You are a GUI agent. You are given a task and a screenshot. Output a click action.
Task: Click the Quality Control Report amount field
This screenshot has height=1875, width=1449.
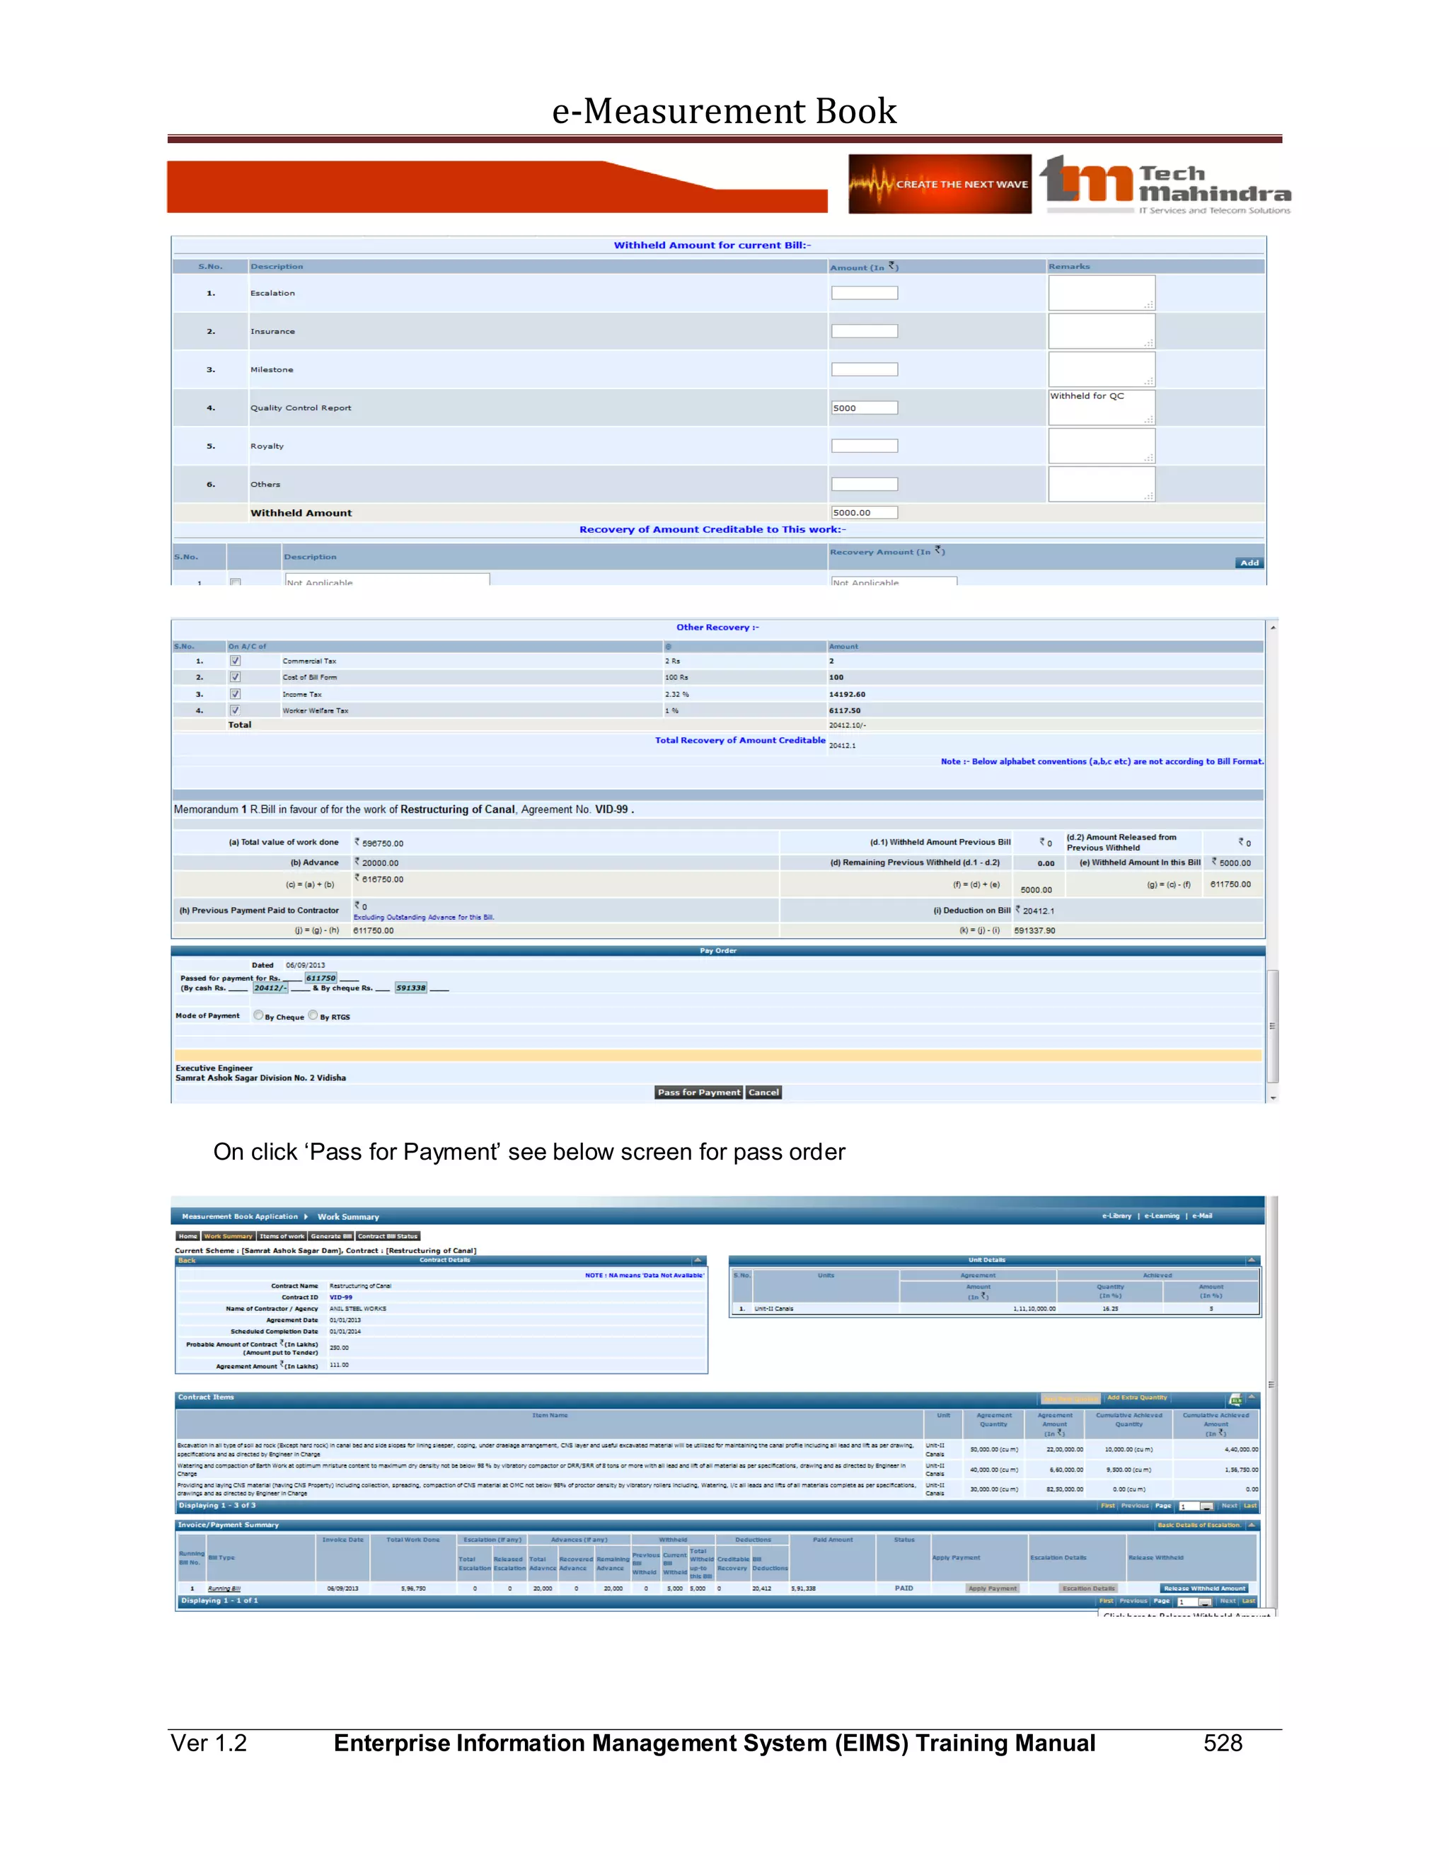click(865, 408)
